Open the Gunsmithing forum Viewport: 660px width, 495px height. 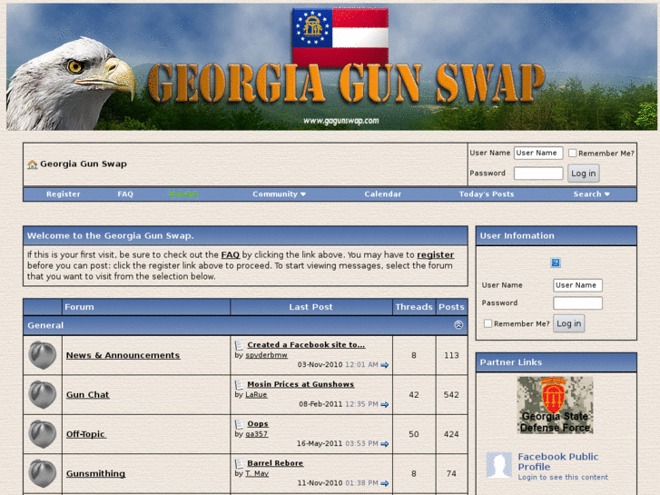click(x=95, y=473)
